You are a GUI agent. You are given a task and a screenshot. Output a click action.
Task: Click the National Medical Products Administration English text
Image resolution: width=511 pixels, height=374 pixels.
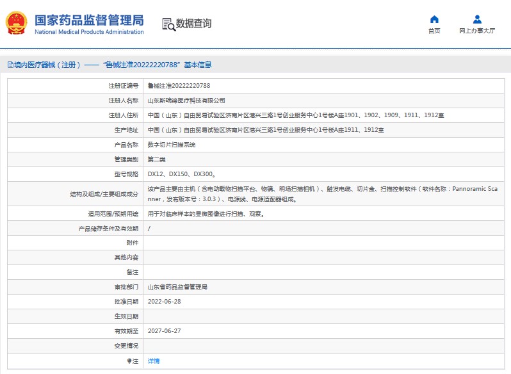89,32
